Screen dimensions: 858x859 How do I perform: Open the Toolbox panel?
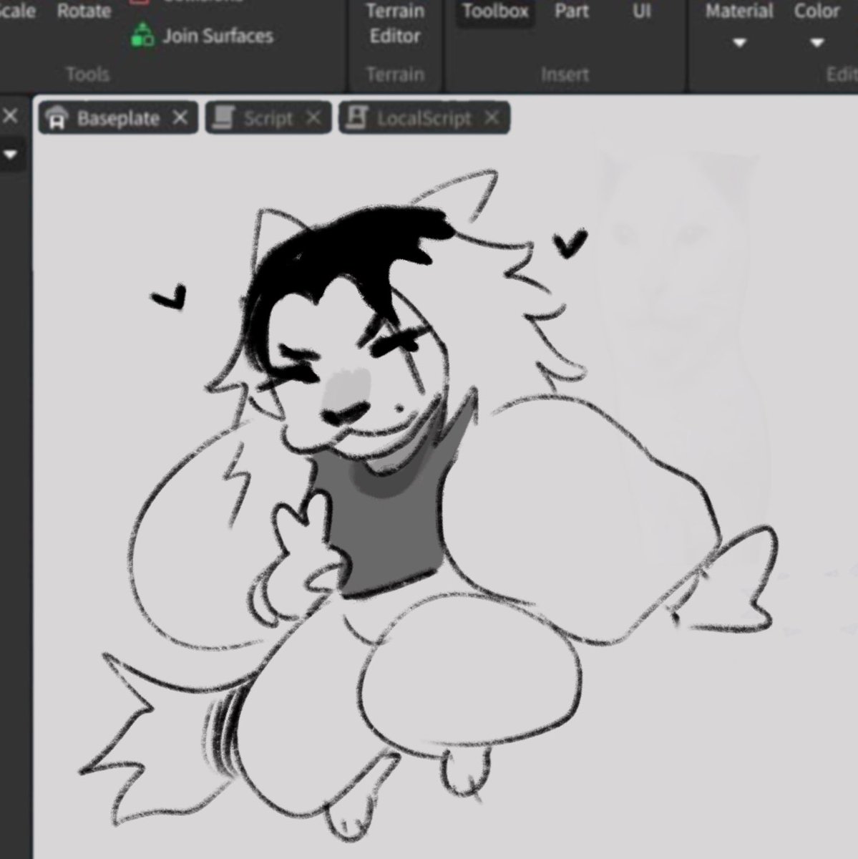pos(495,11)
